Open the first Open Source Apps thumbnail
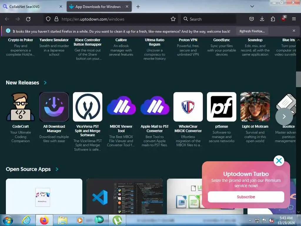The image size is (301, 226). 44,196
